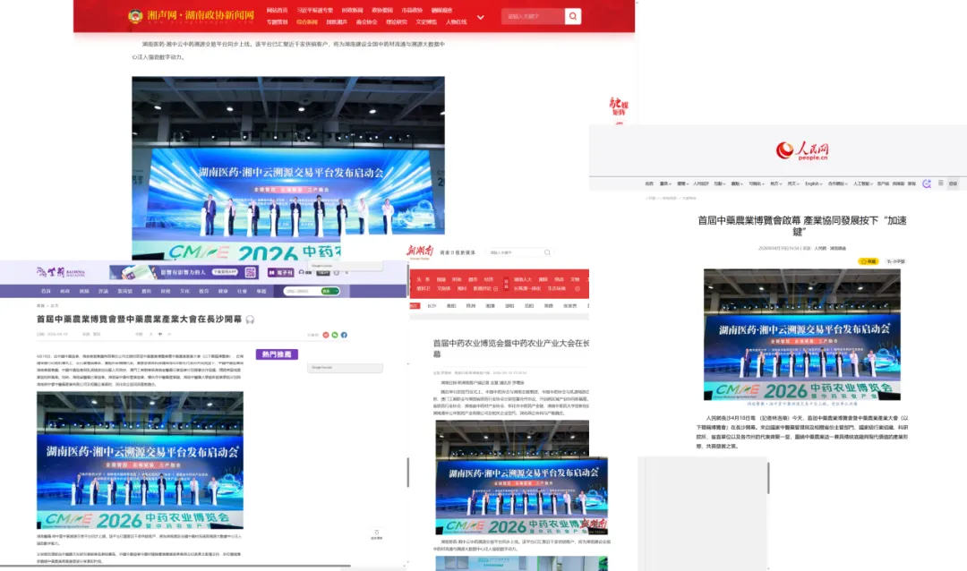This screenshot has height=571, width=967.
Task: Click the 新湖南 search magnifier icon
Action: (x=547, y=252)
